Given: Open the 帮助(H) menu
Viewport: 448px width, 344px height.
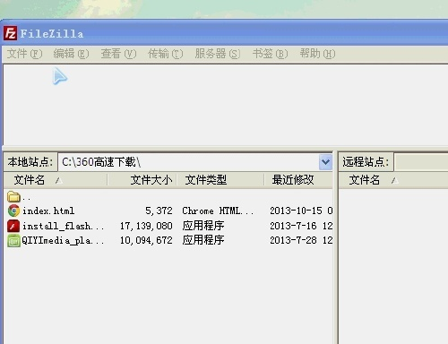Looking at the screenshot, I should click(317, 54).
